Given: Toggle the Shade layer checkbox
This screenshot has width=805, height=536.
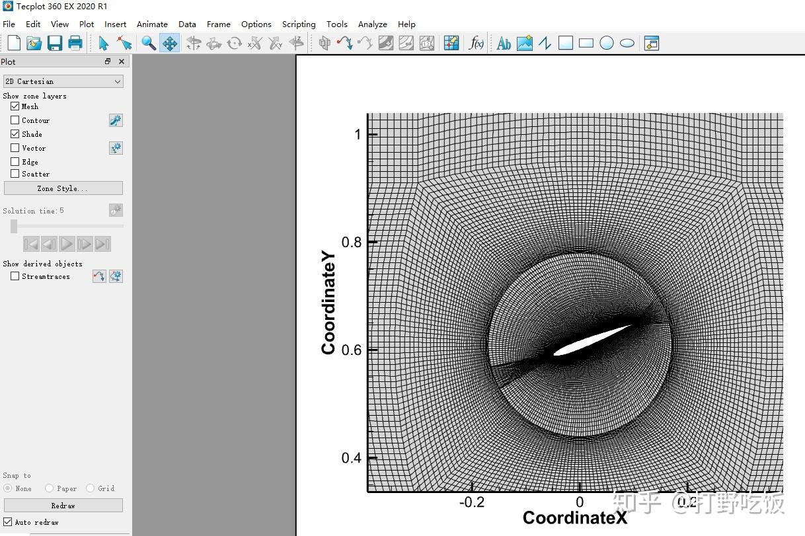Looking at the screenshot, I should [15, 134].
